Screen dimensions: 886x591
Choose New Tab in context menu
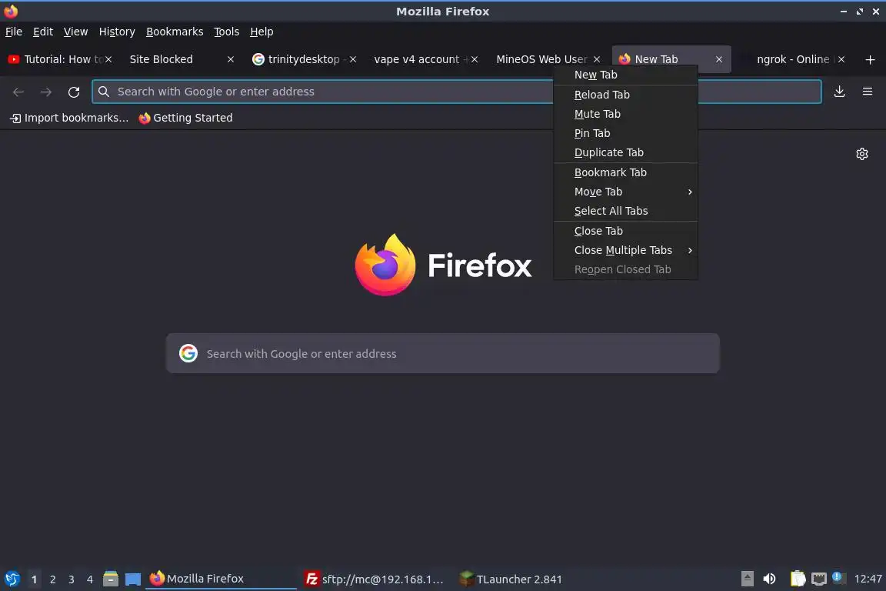625,75
